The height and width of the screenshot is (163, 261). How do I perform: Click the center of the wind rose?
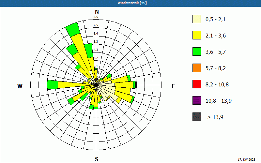(96, 85)
